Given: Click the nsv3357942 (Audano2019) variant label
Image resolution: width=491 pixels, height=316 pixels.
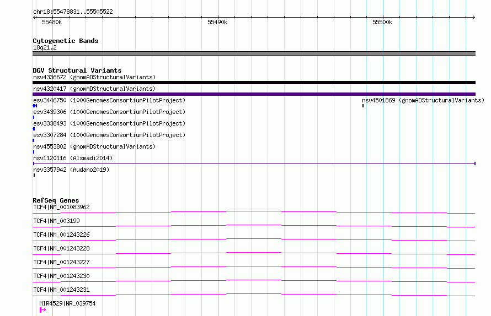Looking at the screenshot, I should [71, 170].
